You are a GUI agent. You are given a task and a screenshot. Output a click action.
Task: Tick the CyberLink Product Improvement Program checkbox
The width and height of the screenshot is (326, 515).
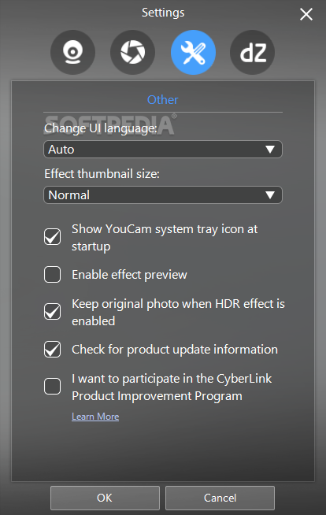52,386
